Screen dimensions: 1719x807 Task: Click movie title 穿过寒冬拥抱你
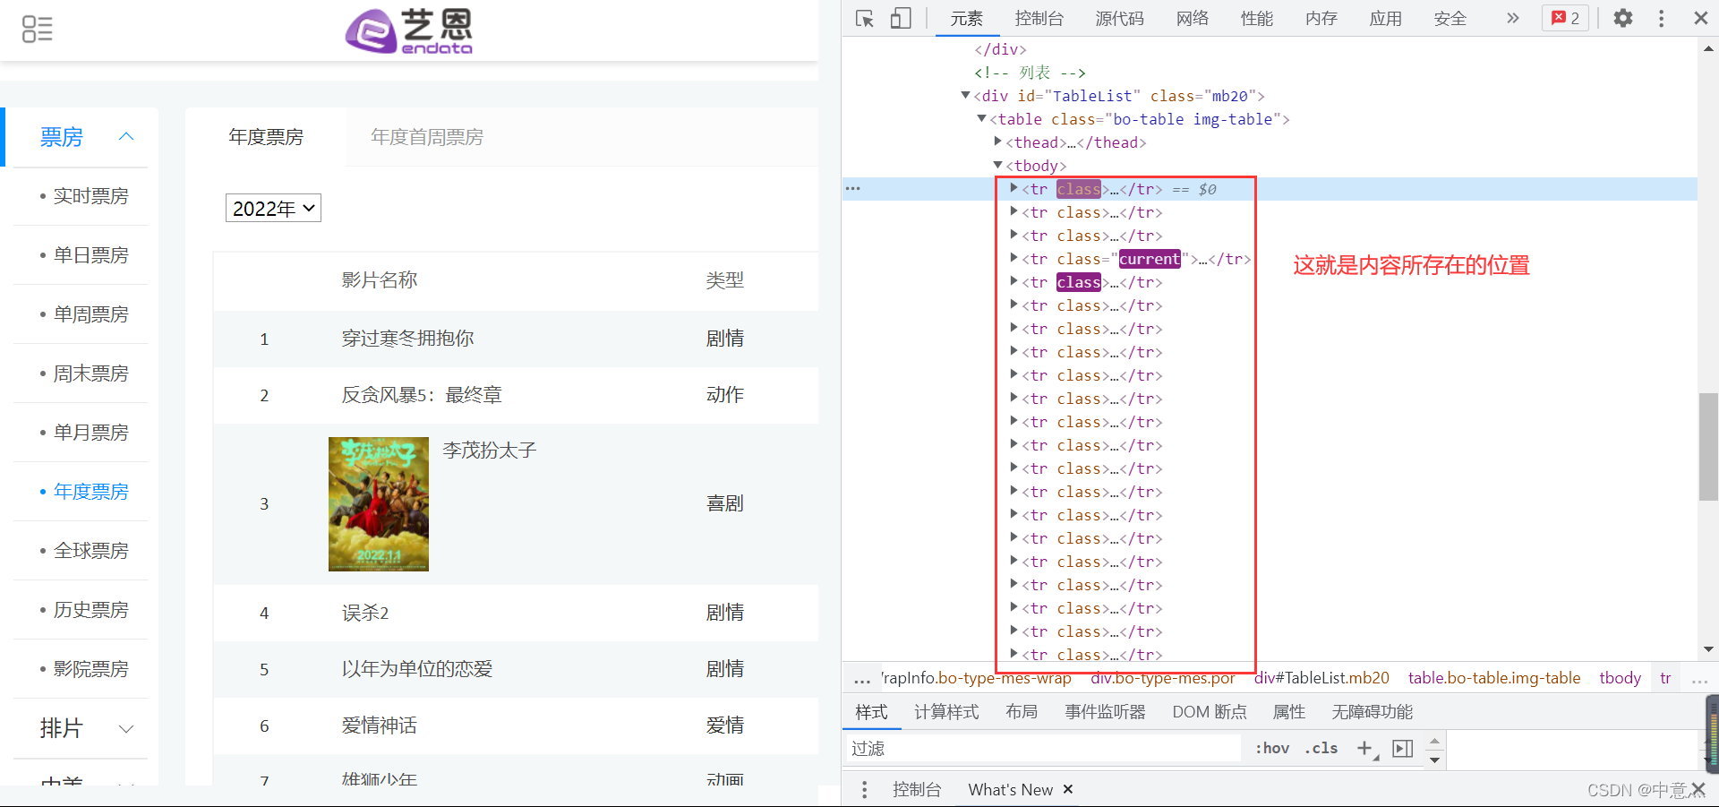tap(407, 339)
